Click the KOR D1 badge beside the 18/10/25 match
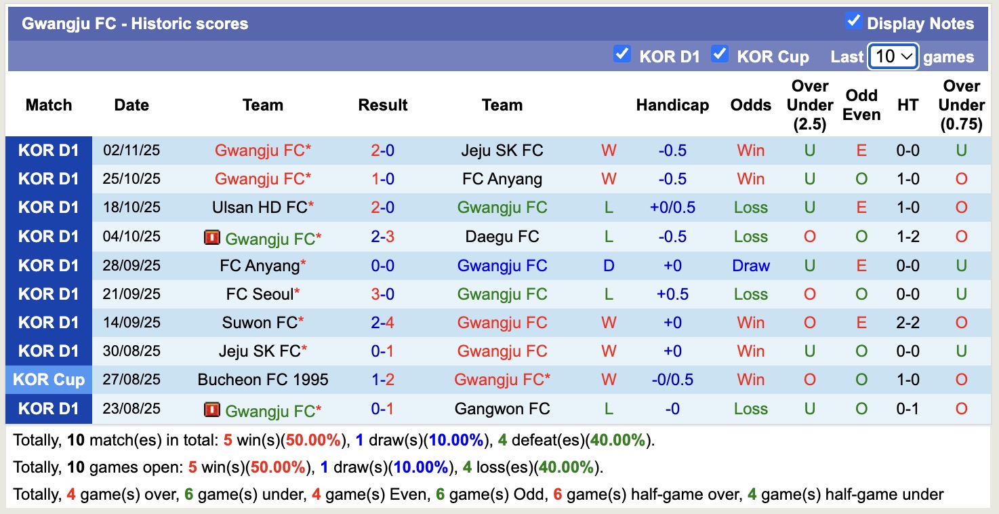The height and width of the screenshot is (514, 999). point(49,207)
